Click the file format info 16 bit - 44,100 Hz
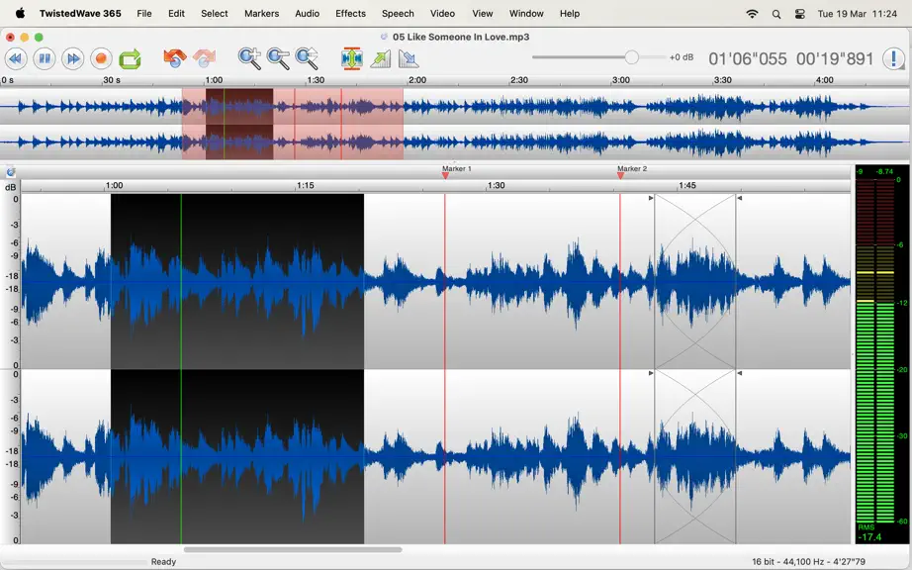The image size is (912, 570). [788, 562]
